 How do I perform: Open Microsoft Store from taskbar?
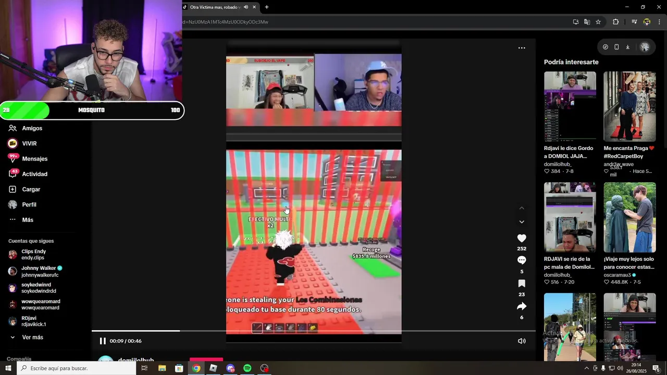point(179,368)
